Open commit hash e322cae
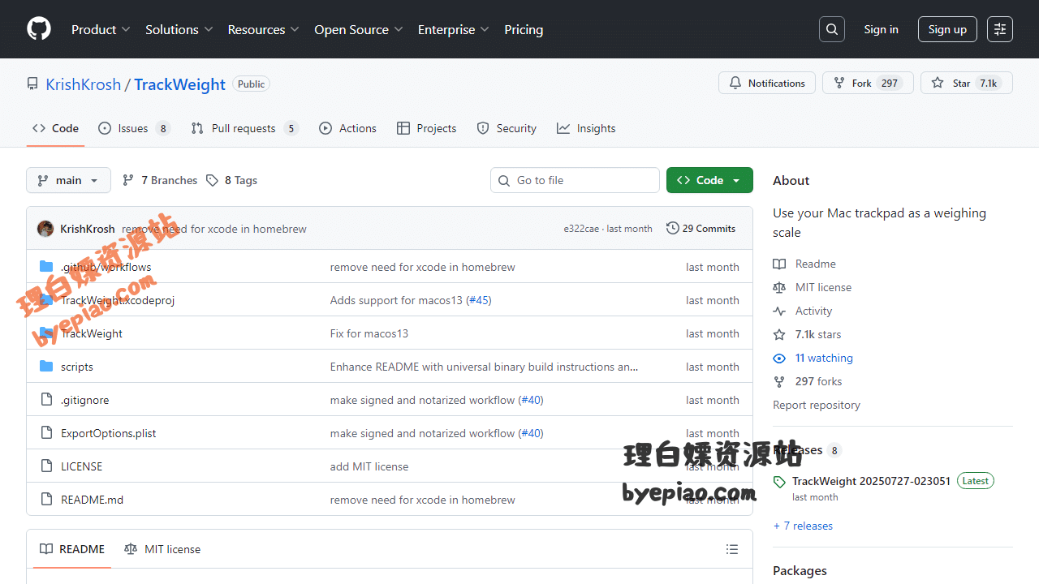This screenshot has height=584, width=1039. [x=581, y=229]
